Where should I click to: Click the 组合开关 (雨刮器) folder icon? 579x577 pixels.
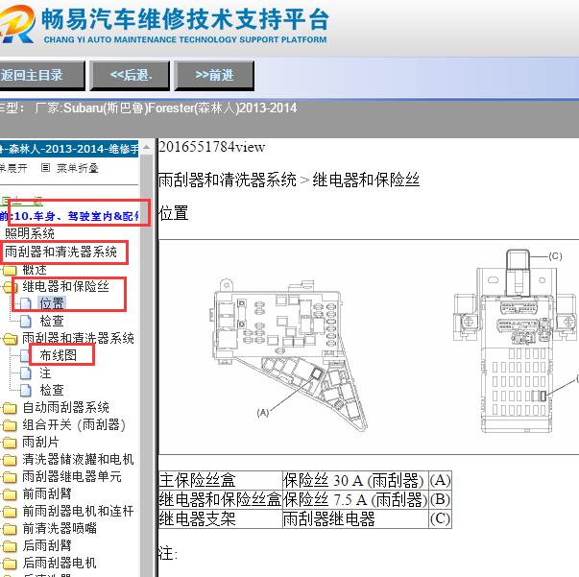click(10, 425)
